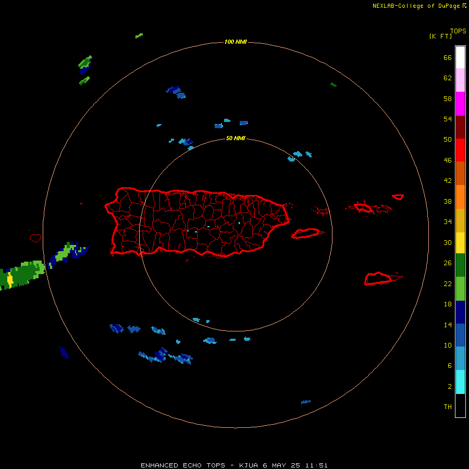Click the 66 legend value

click(x=448, y=57)
